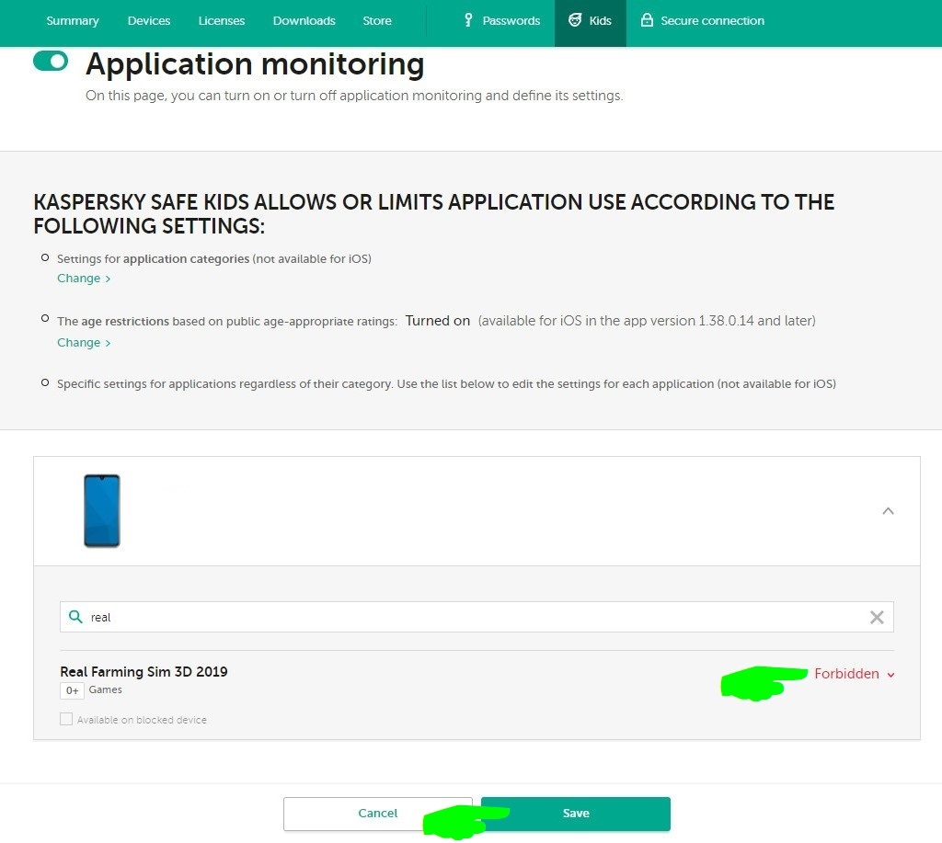Open the Forbidden status dropdown
Viewport: 942px width, 843px height.
click(854, 674)
